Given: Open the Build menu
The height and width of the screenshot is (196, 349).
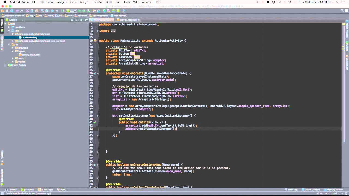Looking at the screenshot, I should point(109,2).
